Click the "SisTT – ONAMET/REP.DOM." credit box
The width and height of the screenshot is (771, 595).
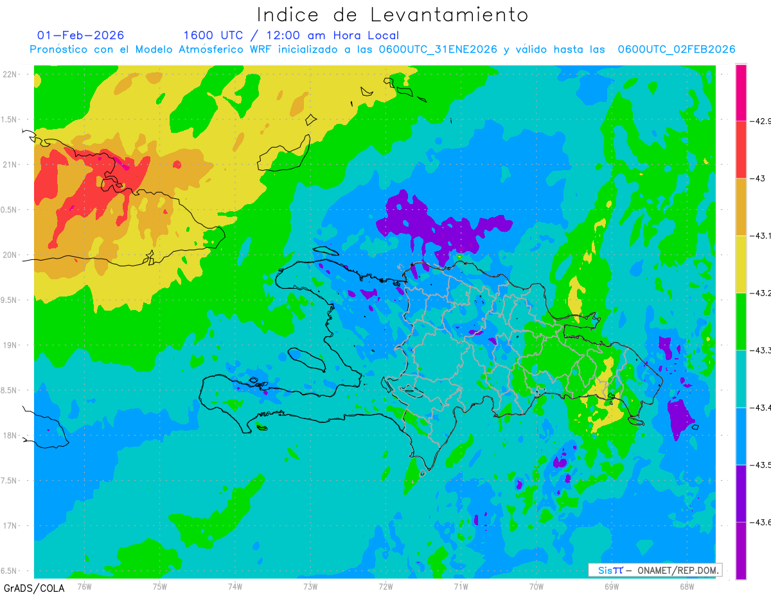pyautogui.click(x=655, y=570)
